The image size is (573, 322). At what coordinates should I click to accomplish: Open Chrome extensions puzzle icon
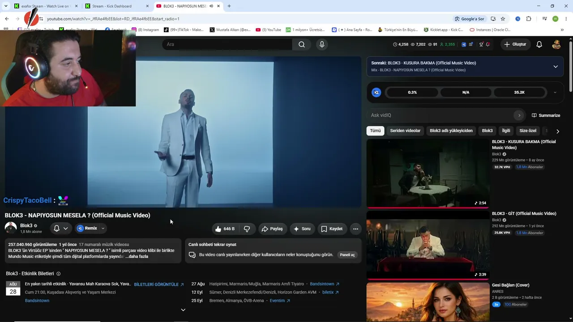529,19
